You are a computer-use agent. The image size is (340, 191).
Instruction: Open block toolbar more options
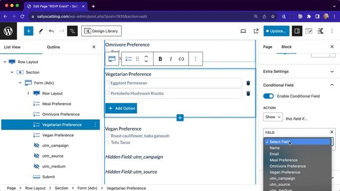[195, 59]
